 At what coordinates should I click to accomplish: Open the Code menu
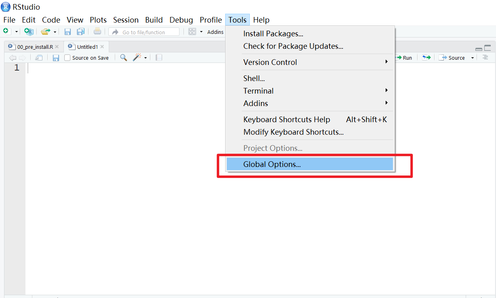(51, 20)
